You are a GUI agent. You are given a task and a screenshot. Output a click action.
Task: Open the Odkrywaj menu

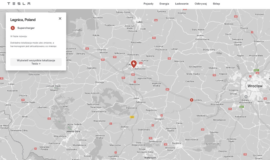pos(201,4)
